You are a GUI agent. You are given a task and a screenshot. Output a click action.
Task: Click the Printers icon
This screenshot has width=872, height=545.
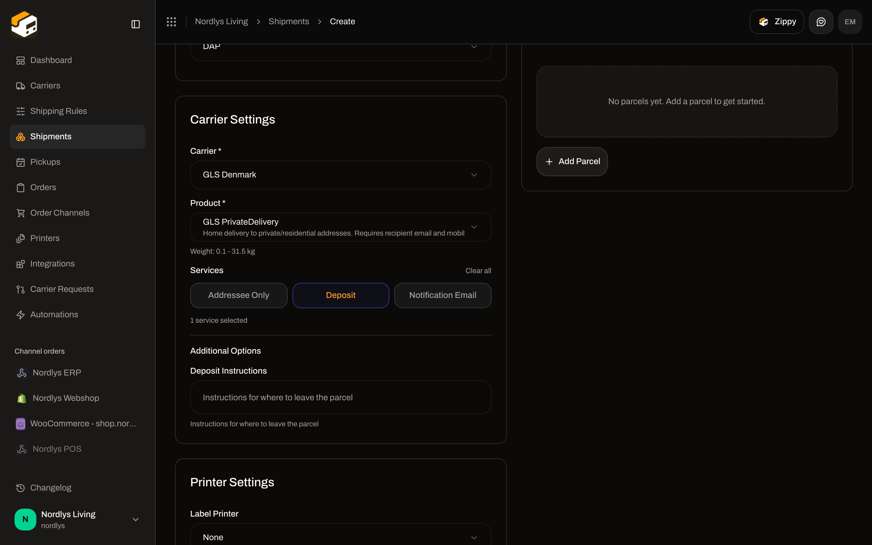[x=21, y=238]
